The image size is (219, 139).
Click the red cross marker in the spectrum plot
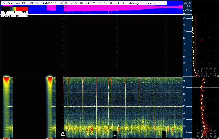click(x=202, y=41)
